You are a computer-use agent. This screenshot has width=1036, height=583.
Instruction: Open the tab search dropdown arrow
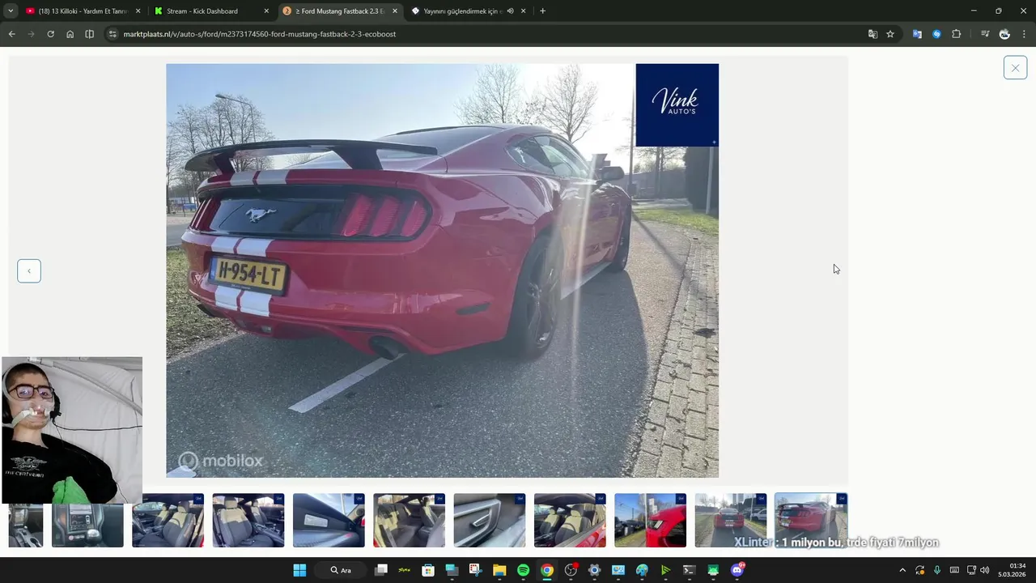click(x=11, y=11)
